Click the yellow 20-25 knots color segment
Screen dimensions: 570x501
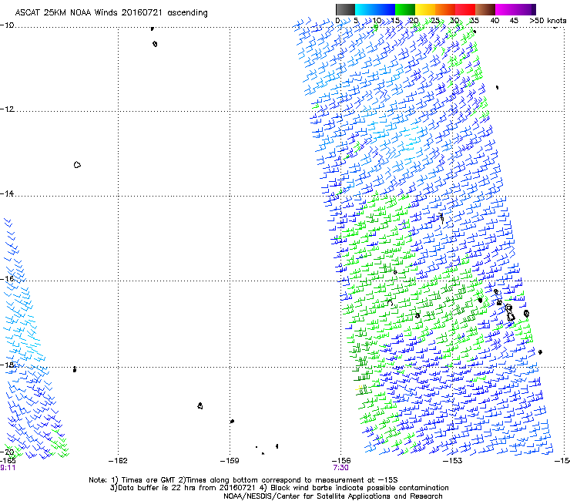pos(424,9)
